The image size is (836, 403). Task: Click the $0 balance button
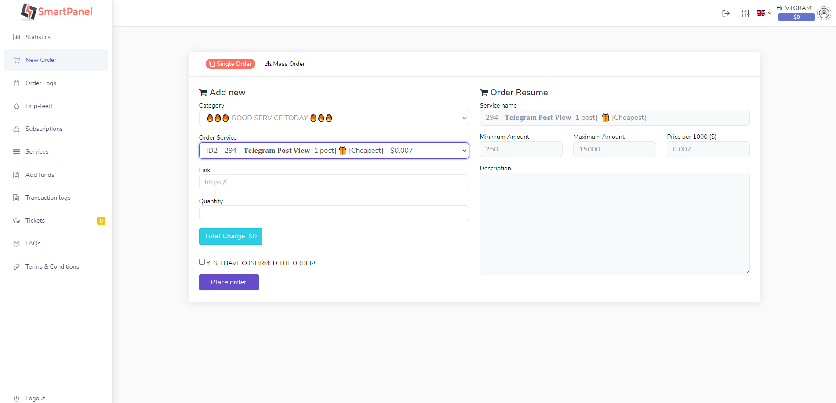(796, 17)
